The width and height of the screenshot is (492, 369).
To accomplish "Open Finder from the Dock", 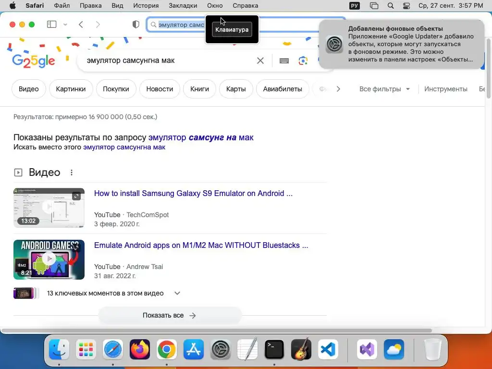I will (x=59, y=349).
